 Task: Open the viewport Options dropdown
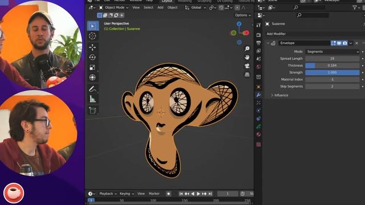[x=243, y=15]
